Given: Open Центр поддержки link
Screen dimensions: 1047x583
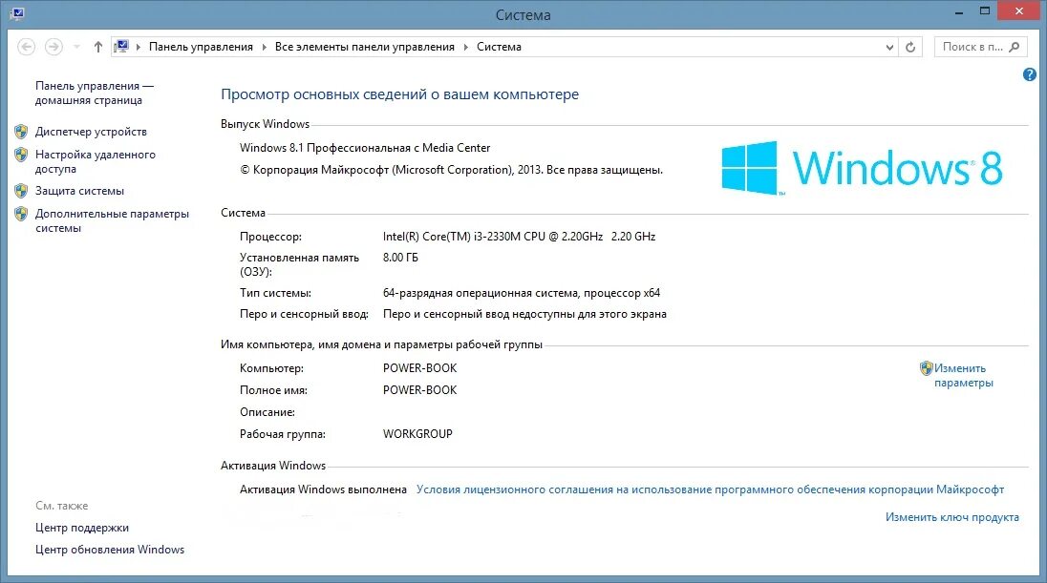Looking at the screenshot, I should 81,528.
